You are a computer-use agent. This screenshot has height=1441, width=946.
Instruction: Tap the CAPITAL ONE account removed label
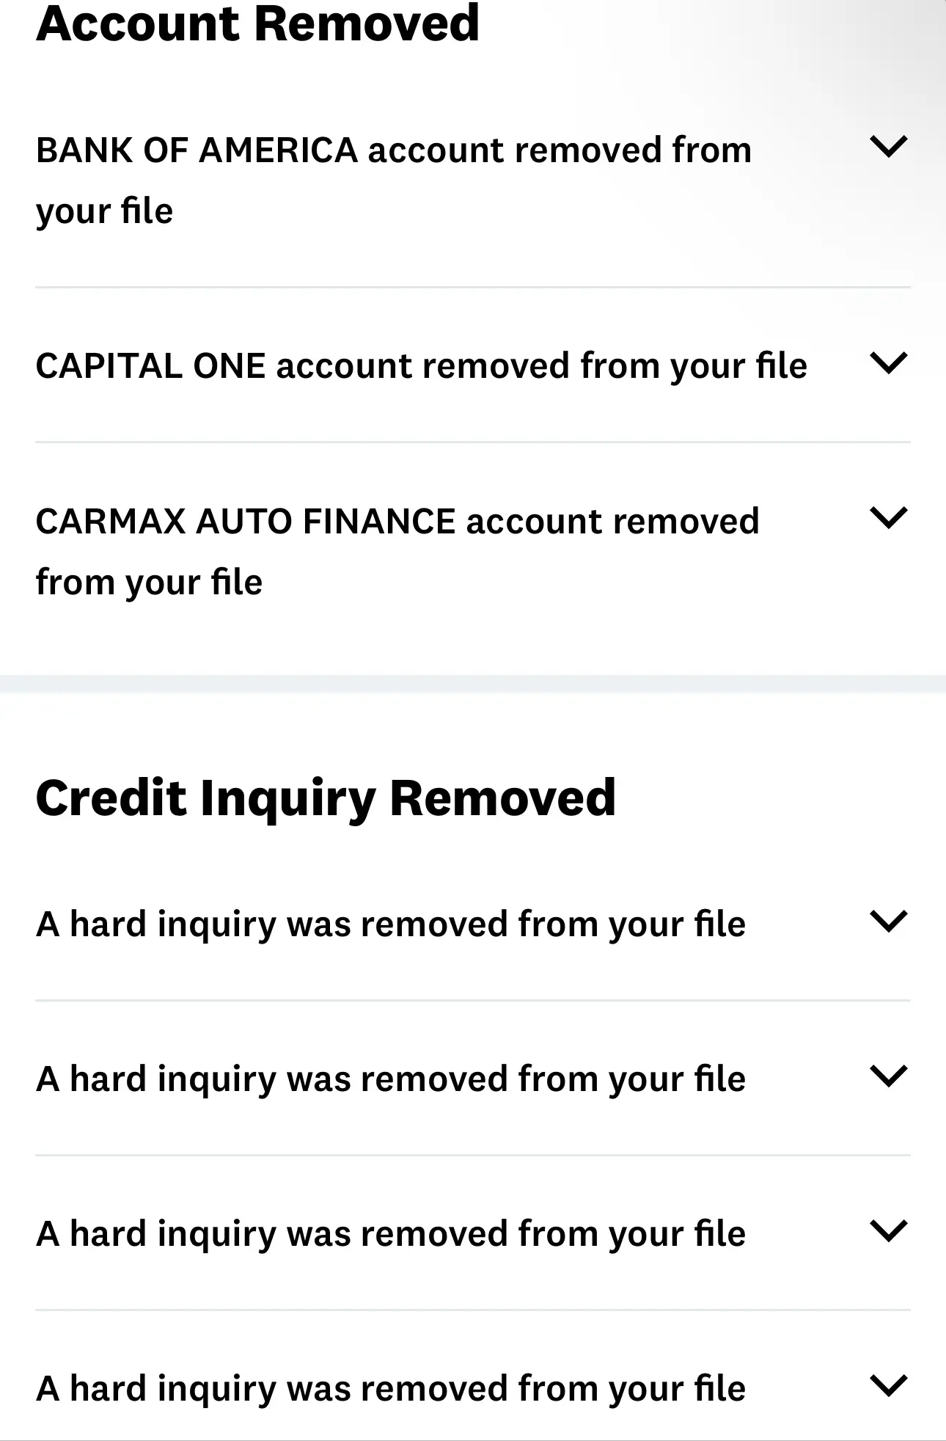coord(421,366)
